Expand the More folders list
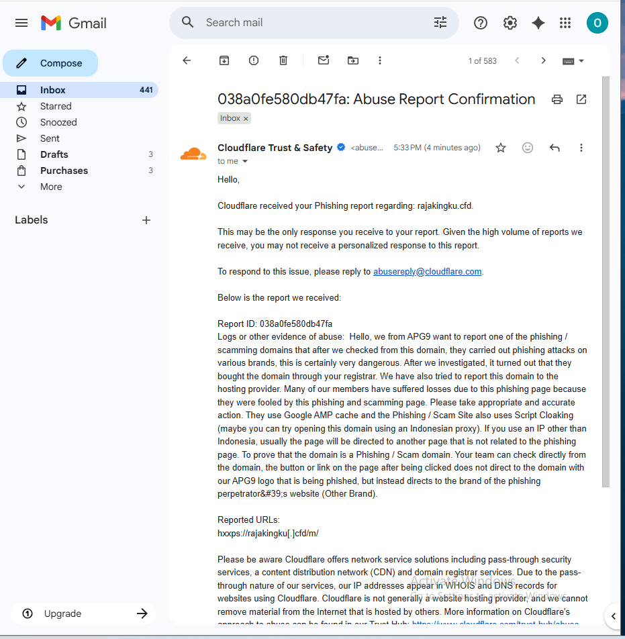Image resolution: width=625 pixels, height=639 pixels. click(x=79, y=187)
